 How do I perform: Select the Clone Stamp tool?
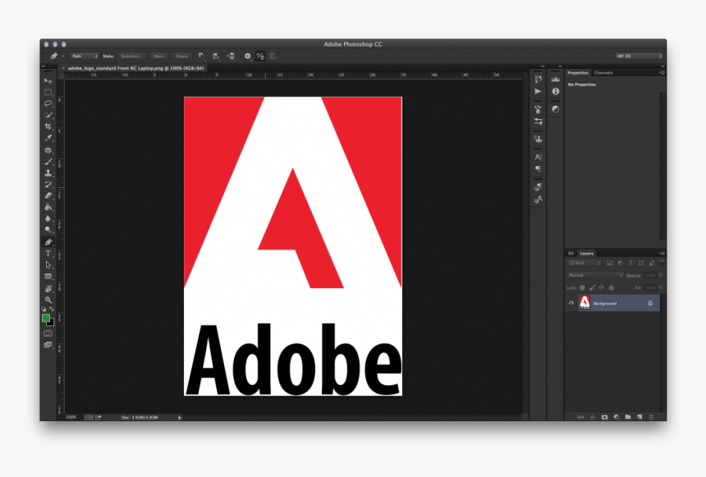[x=48, y=173]
